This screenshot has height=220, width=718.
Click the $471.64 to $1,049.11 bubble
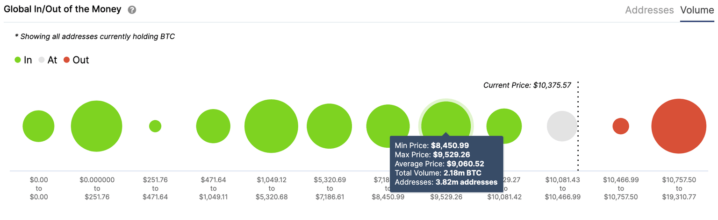point(213,126)
